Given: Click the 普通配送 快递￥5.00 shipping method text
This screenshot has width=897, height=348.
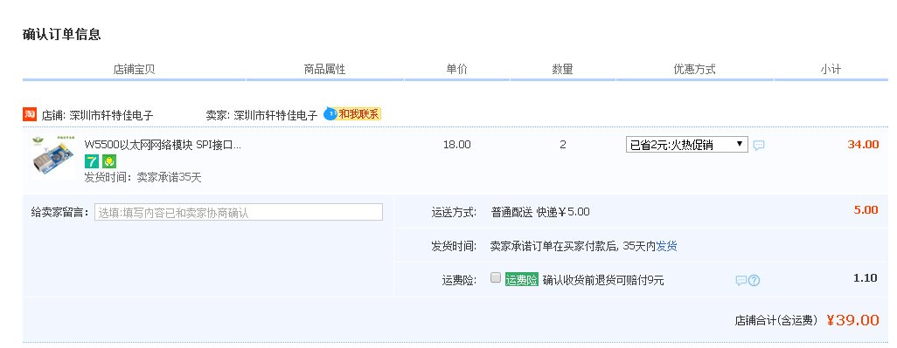Looking at the screenshot, I should [x=540, y=212].
